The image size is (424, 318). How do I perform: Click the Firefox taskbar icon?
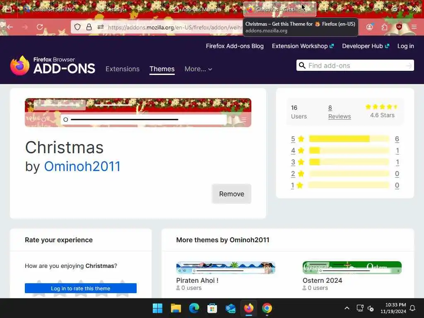[249, 308]
